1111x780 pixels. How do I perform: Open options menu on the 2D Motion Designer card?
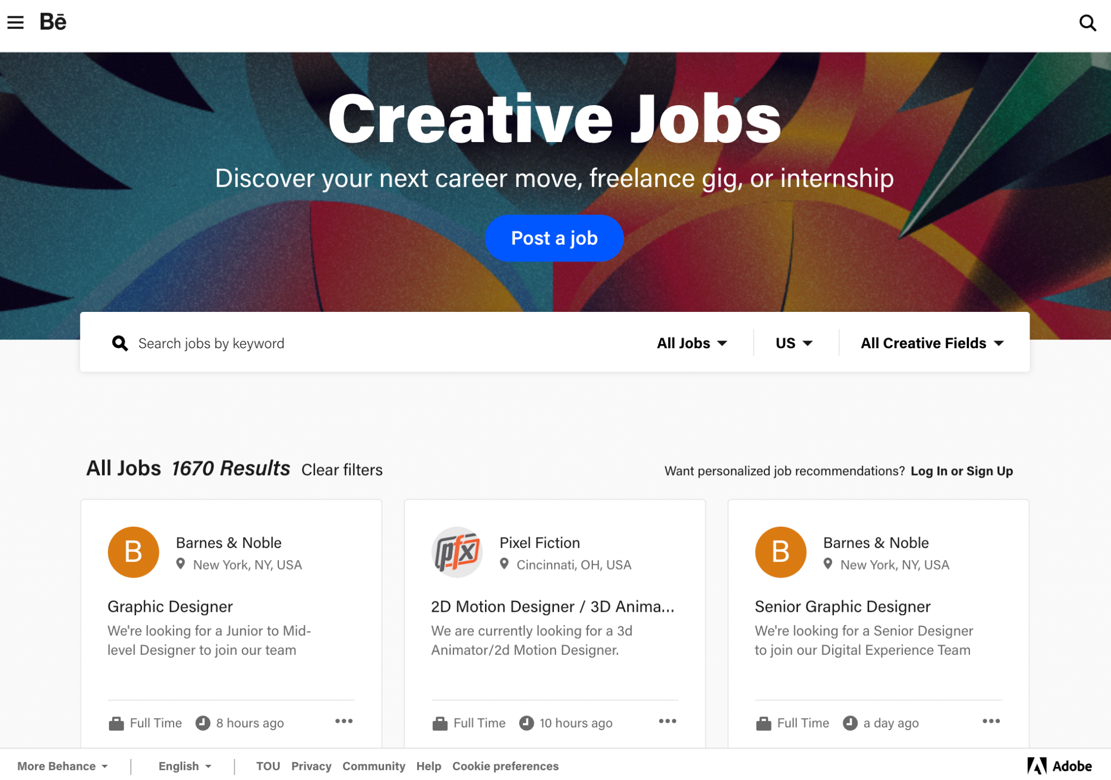(x=667, y=721)
